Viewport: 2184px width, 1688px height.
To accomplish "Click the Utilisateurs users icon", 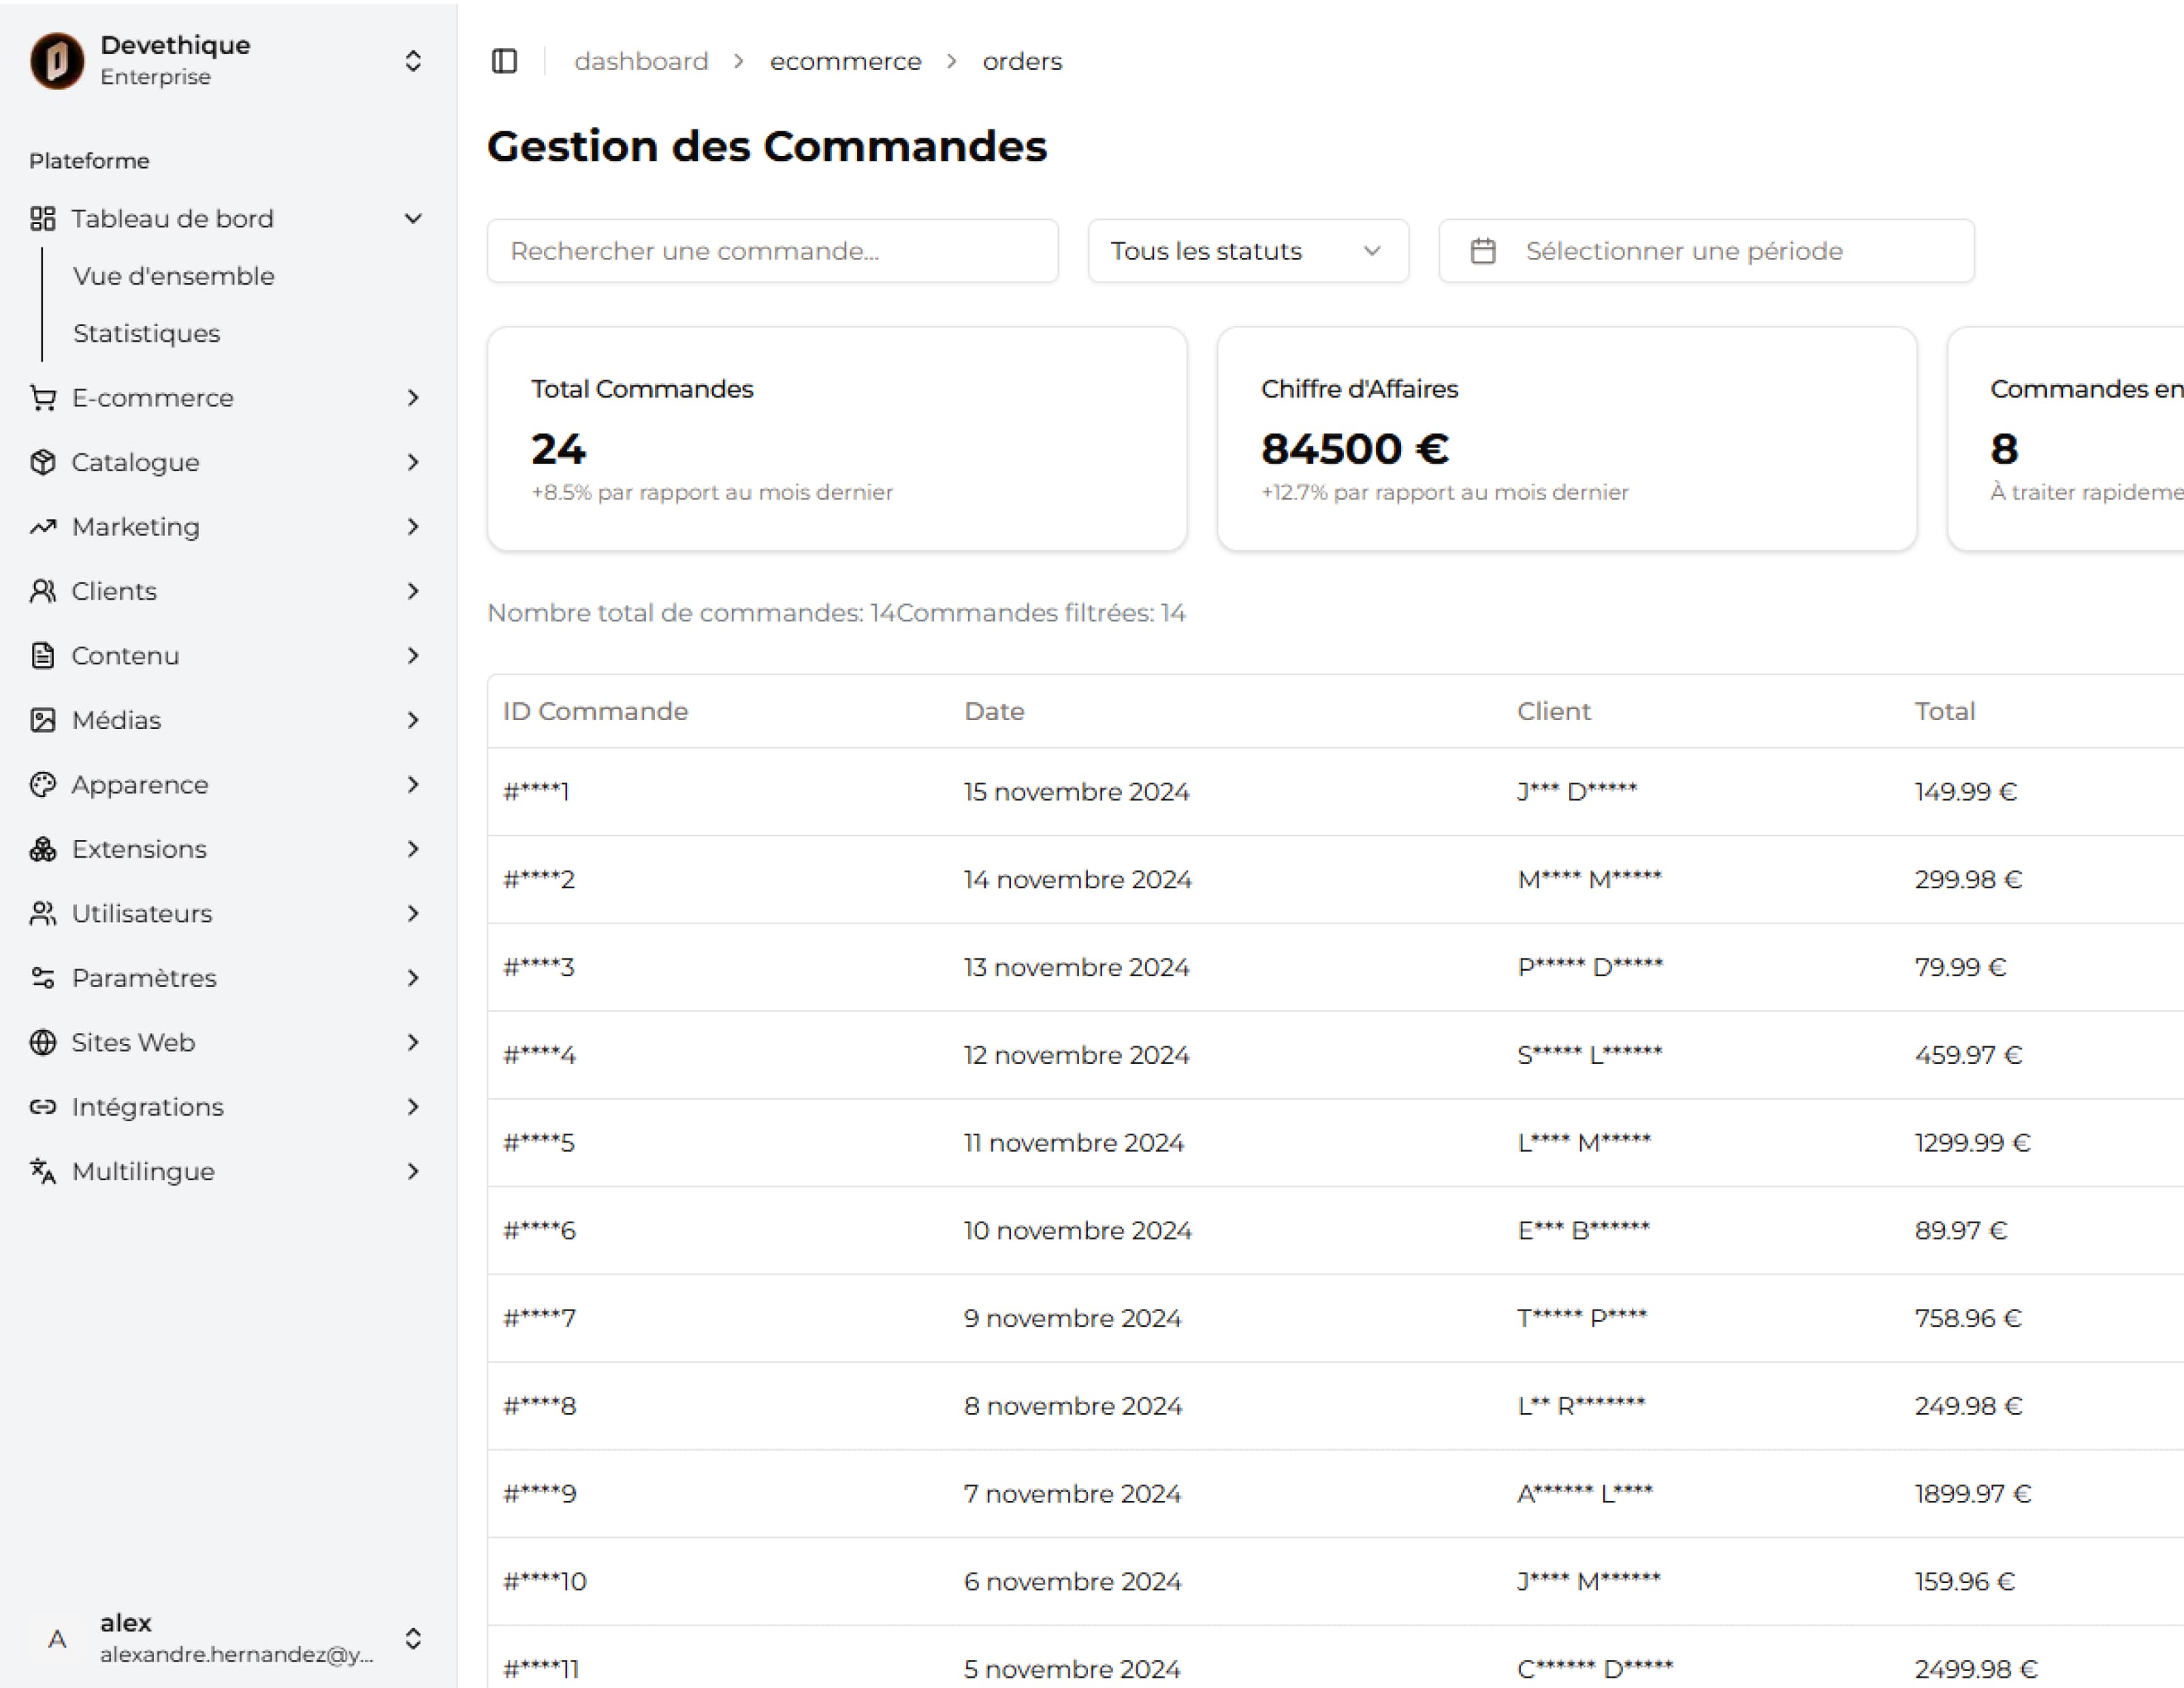I will point(42,914).
